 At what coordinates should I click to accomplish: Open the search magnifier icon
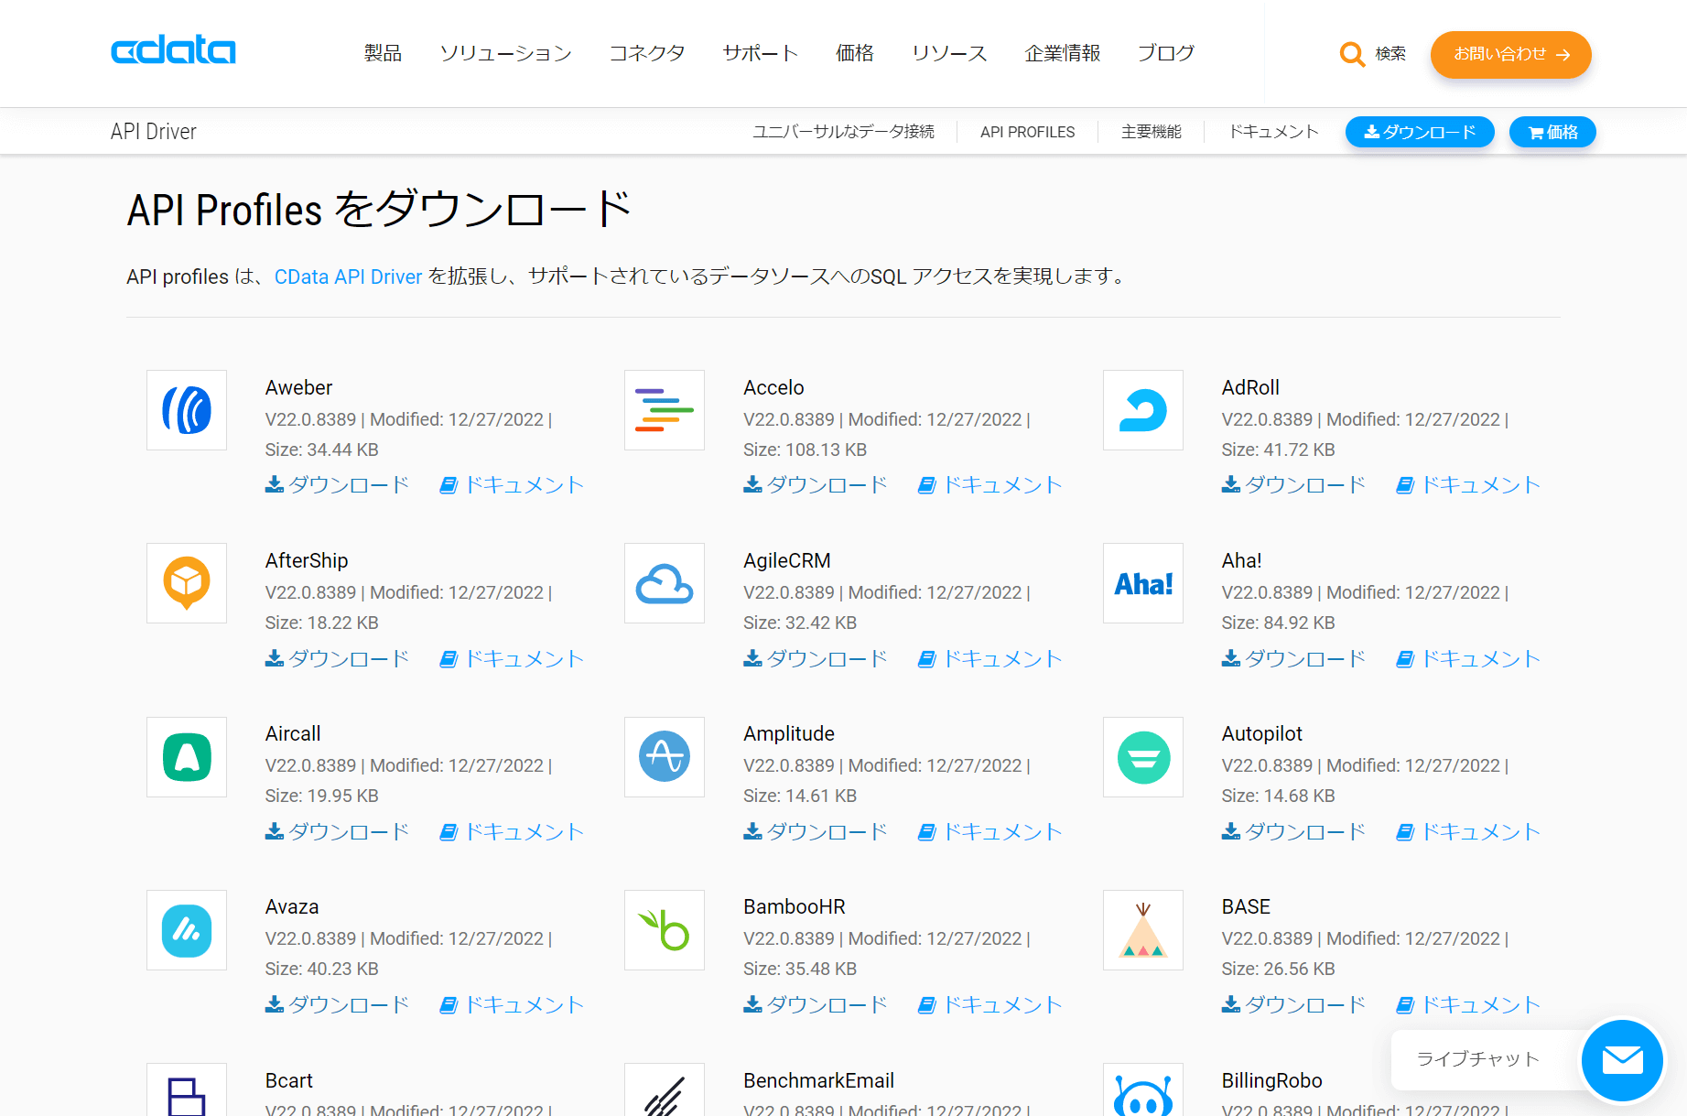pos(1351,54)
